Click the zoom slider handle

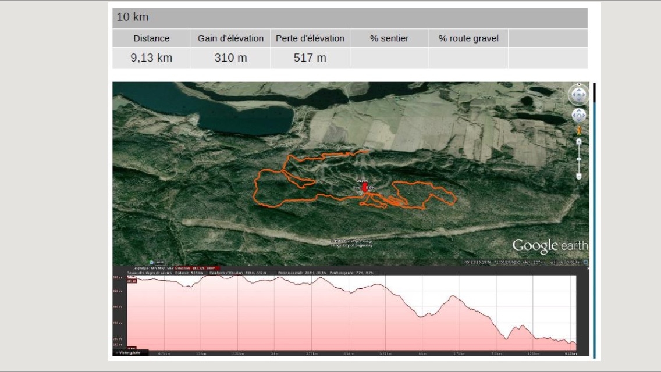point(579,159)
